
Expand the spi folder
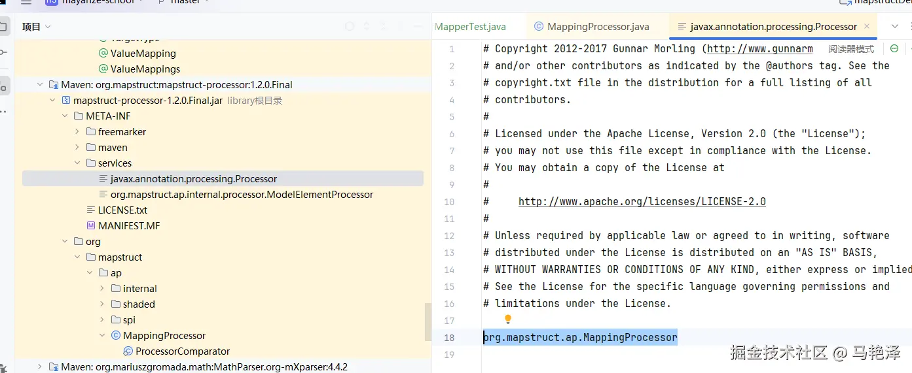102,320
